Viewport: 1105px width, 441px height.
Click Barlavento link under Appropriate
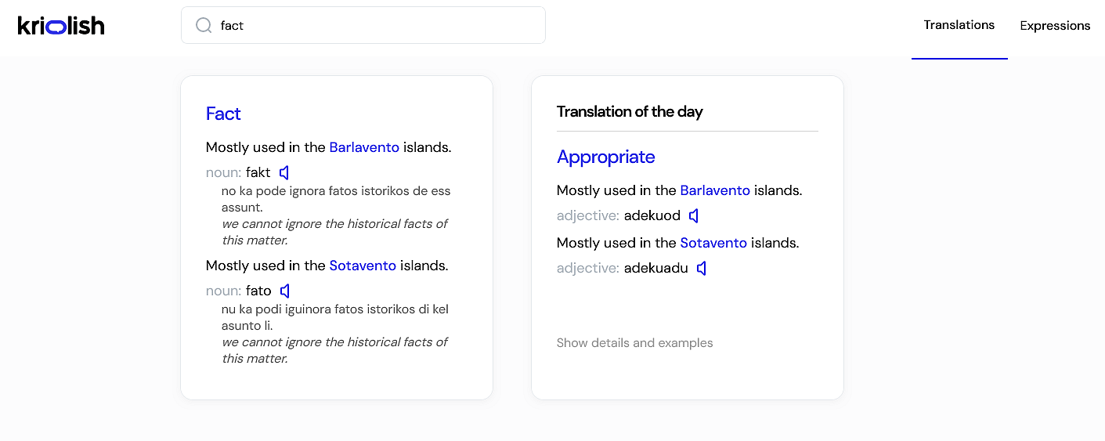pos(715,190)
